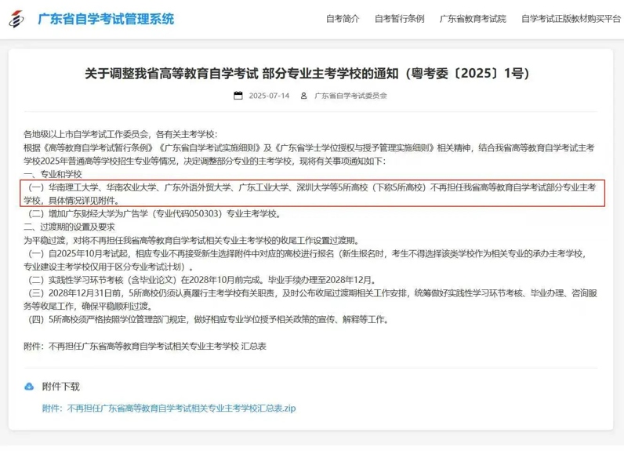624x454 pixels.
Task: Open the 广东省教育考试院 nav link
Action: coord(473,19)
